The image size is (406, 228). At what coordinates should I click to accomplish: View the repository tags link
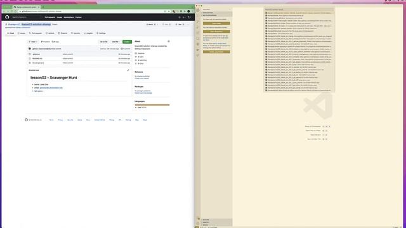point(55,42)
